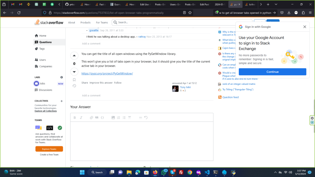Insert an image into the answer

(x=113, y=117)
